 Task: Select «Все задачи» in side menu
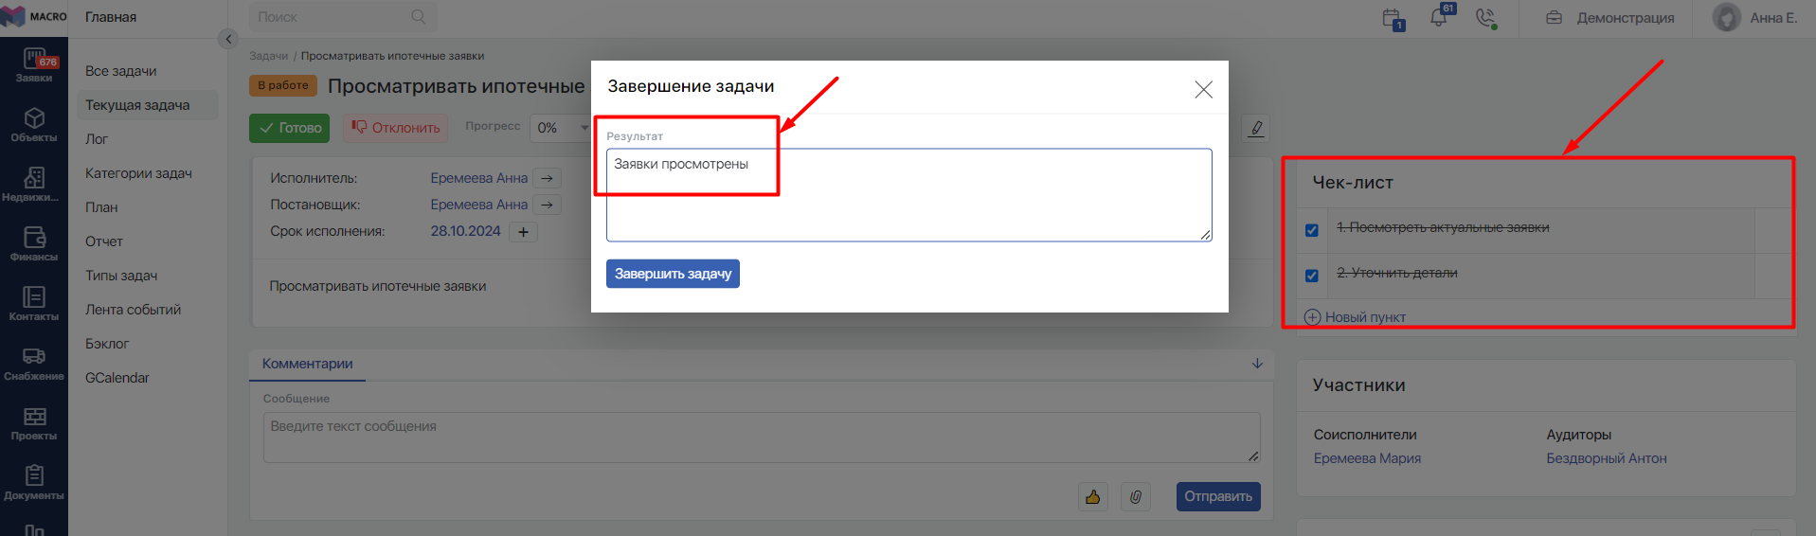121,71
